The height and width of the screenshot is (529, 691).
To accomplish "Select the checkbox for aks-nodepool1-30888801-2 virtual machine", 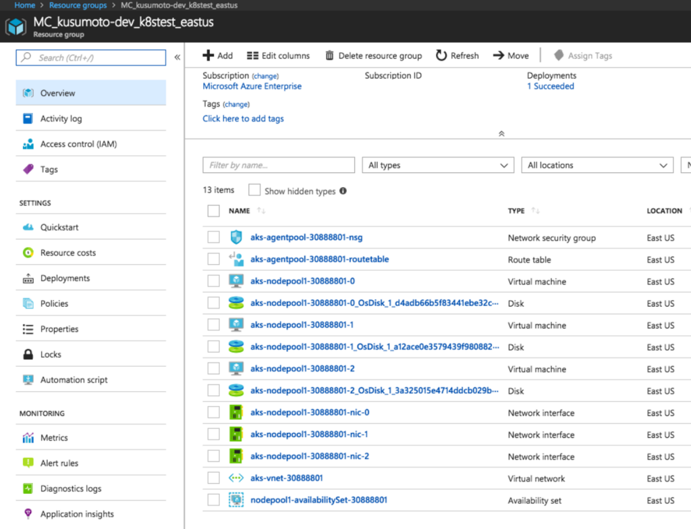I will 214,368.
